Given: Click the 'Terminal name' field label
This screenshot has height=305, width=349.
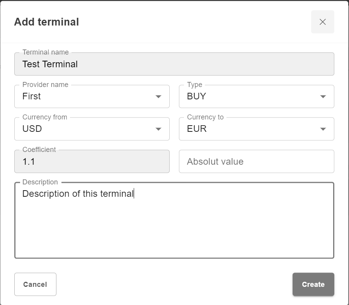Looking at the screenshot, I should point(46,52).
